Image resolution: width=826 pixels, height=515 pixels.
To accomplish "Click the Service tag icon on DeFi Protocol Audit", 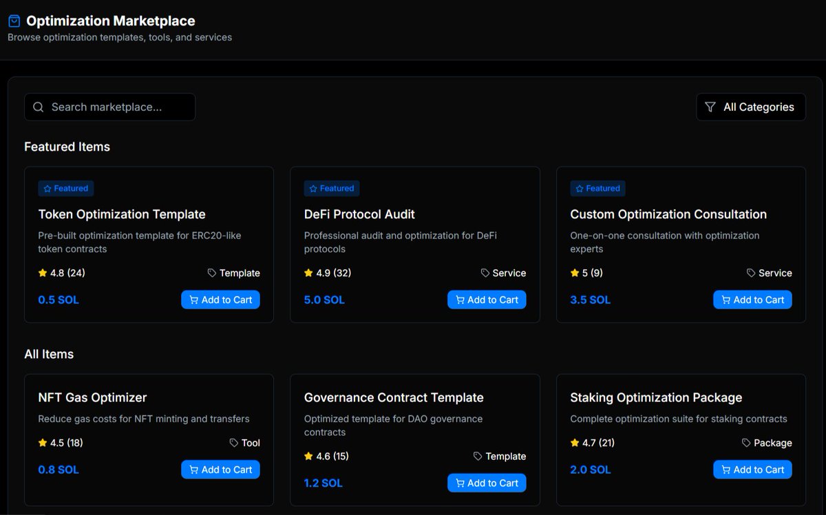I will coord(485,273).
